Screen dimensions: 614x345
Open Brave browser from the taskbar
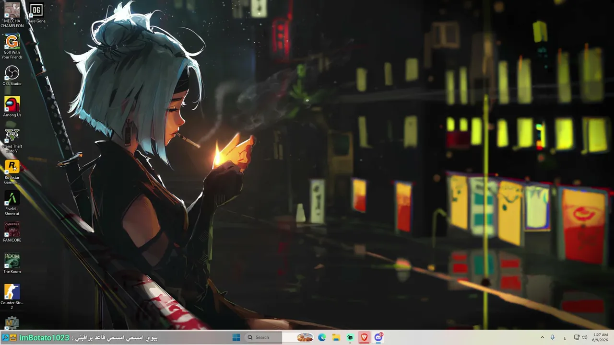365,337
